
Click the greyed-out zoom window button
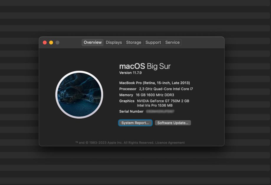(58, 42)
